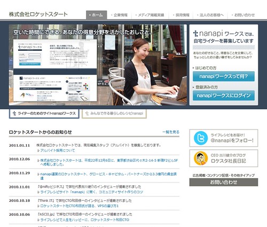Click the 広告掲載・コンテンツ配信 caption text

224,175
